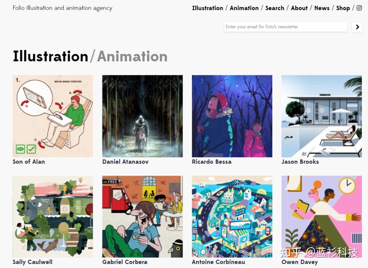This screenshot has width=368, height=268.
Task: Open the Shop menu item
Action: tap(343, 8)
